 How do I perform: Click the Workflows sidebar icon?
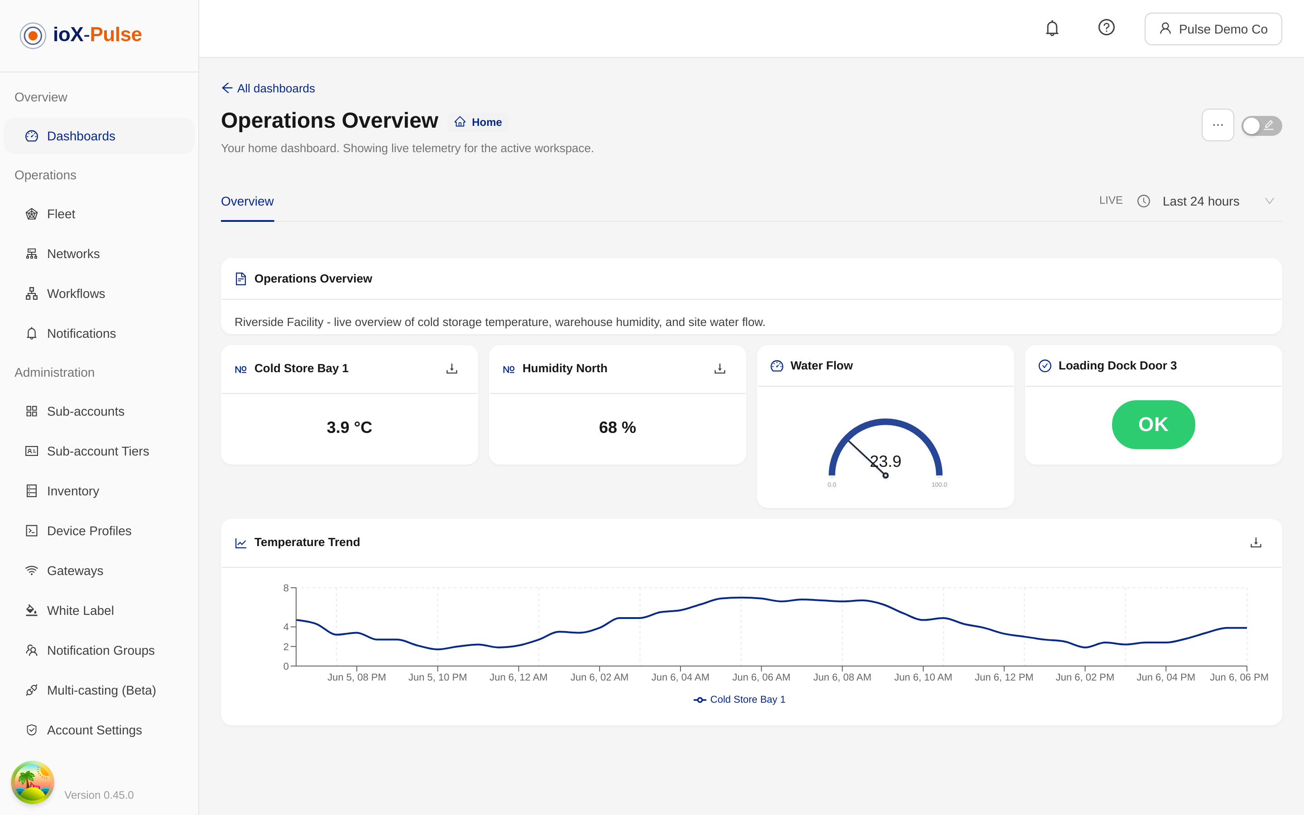click(x=32, y=294)
